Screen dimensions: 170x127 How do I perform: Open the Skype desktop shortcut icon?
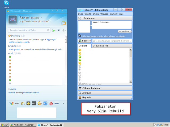tap(6, 3)
